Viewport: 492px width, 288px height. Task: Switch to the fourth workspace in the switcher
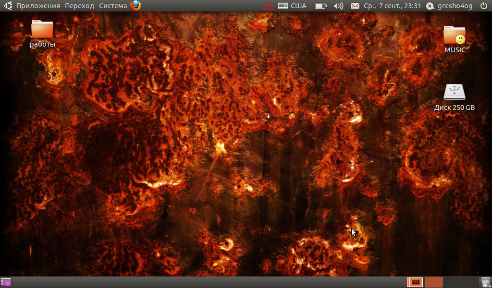point(470,282)
